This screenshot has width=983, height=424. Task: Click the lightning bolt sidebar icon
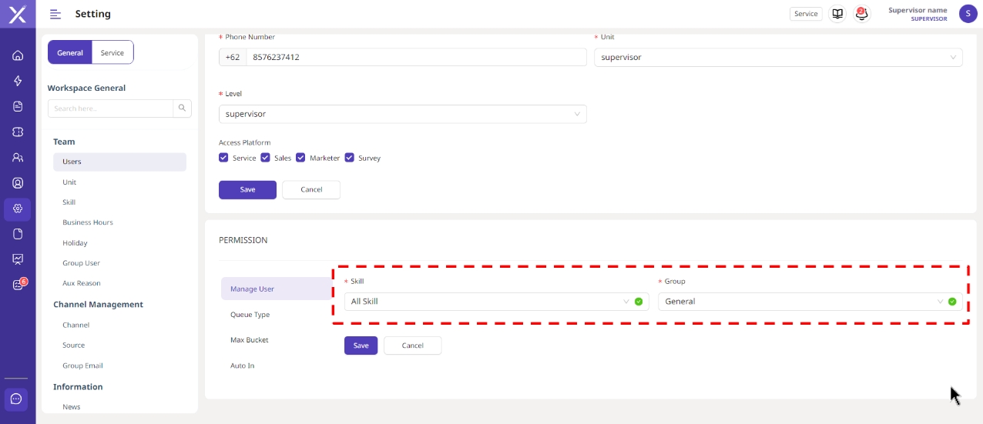coord(18,81)
